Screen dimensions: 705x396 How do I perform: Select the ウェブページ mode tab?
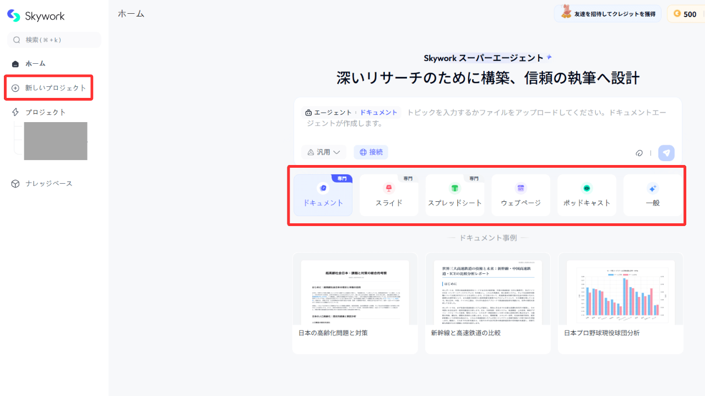tap(520, 195)
